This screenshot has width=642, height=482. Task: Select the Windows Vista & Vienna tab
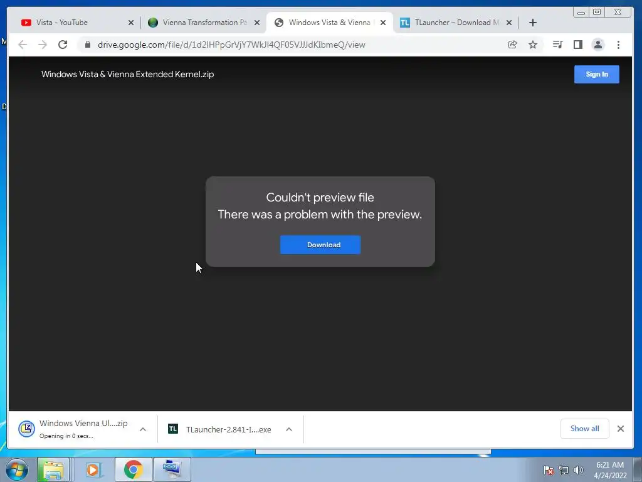(x=329, y=23)
